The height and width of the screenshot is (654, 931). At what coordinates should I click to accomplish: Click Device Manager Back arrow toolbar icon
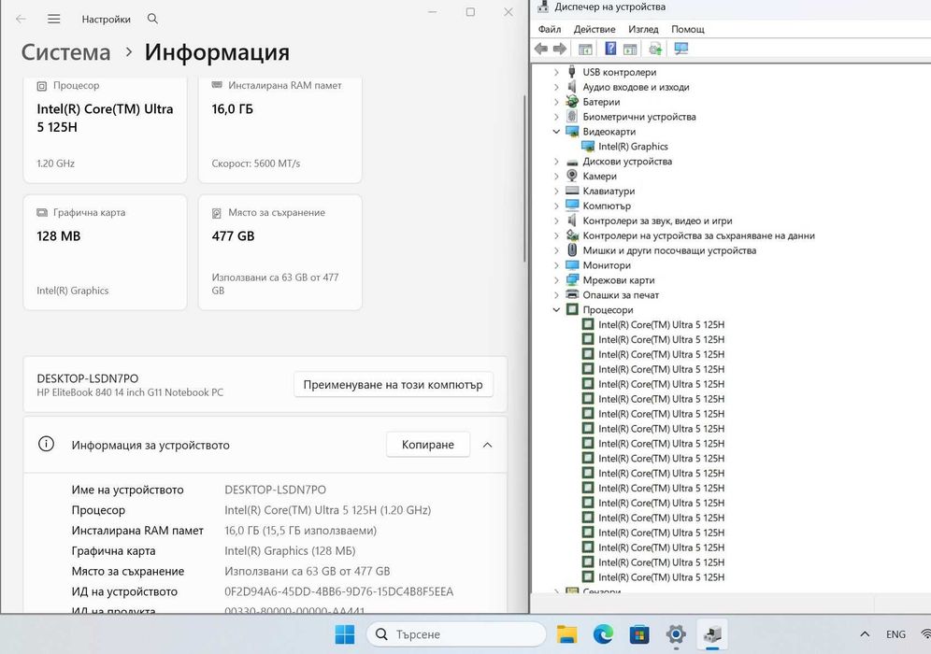coord(540,50)
